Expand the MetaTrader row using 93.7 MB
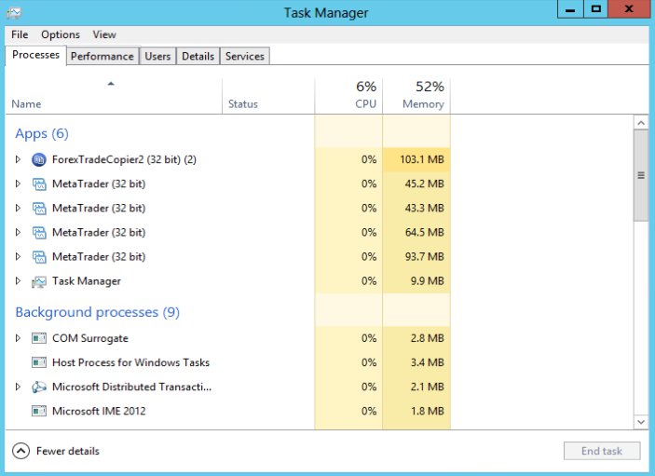The height and width of the screenshot is (476, 655). coord(18,256)
